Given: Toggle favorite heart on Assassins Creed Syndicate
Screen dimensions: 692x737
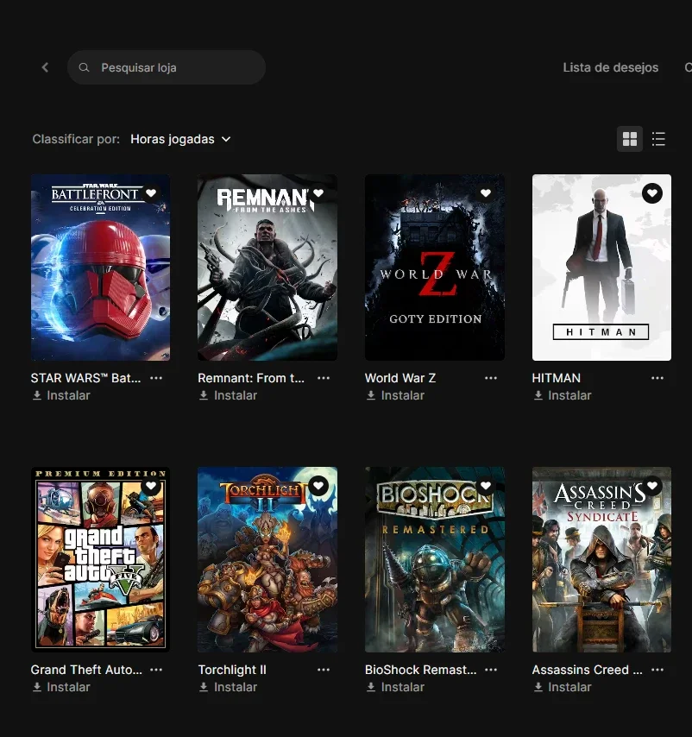Looking at the screenshot, I should point(652,486).
